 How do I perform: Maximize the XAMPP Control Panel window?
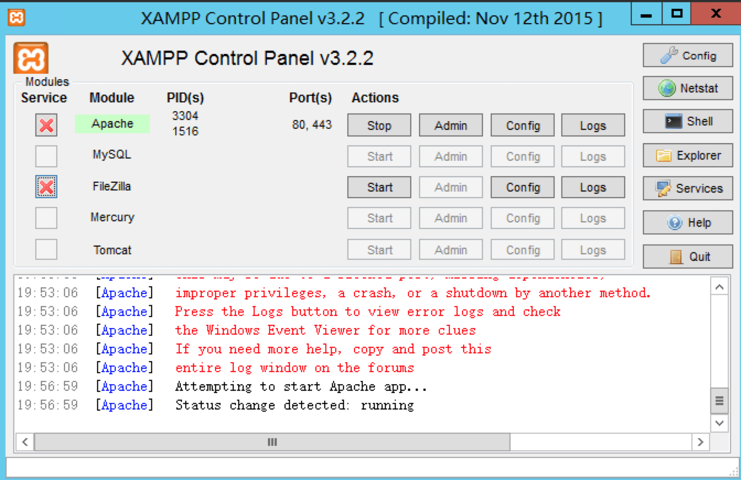[677, 14]
